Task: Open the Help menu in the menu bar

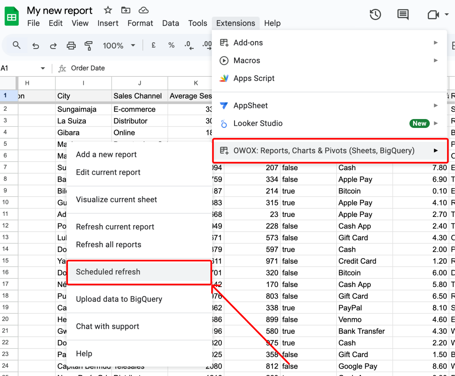Action: (272, 23)
